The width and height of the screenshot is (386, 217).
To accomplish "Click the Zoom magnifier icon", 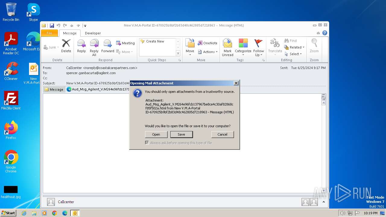I will (314, 46).
